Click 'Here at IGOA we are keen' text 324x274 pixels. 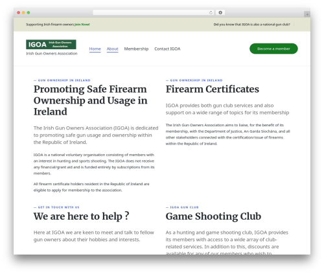coord(94,236)
